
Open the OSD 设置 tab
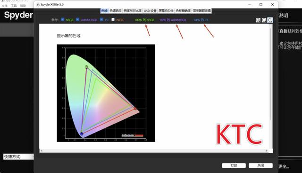coord(150,11)
